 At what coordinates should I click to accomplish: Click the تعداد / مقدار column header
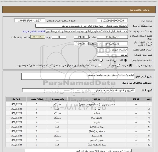37,99
